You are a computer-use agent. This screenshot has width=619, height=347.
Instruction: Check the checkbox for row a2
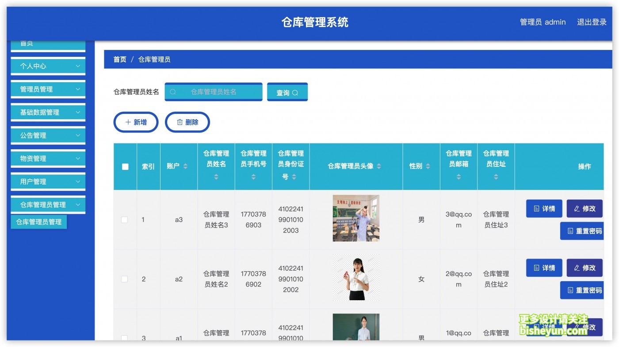(124, 279)
